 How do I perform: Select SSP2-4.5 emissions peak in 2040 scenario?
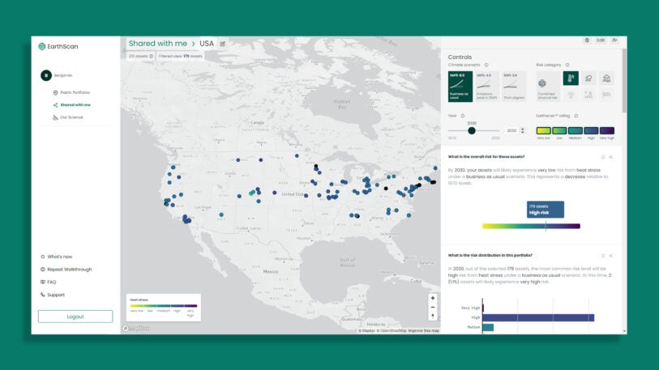pyautogui.click(x=486, y=87)
